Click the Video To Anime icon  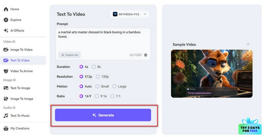pos(6,71)
